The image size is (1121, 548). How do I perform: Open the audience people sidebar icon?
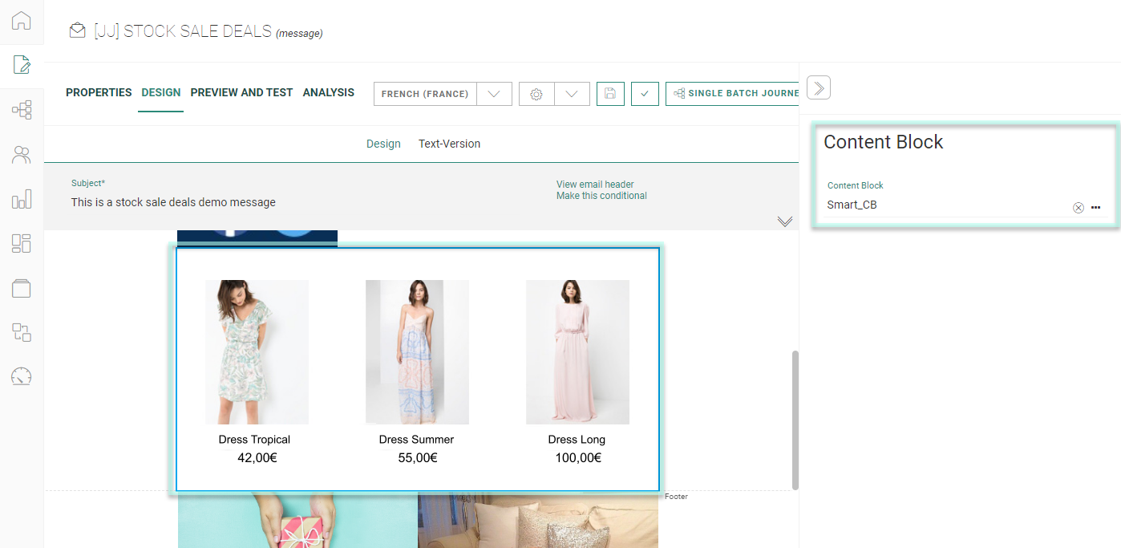pos(22,155)
